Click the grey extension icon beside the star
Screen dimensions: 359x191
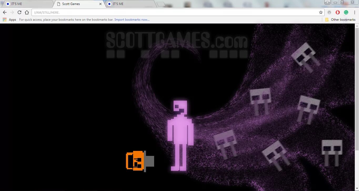[329, 12]
